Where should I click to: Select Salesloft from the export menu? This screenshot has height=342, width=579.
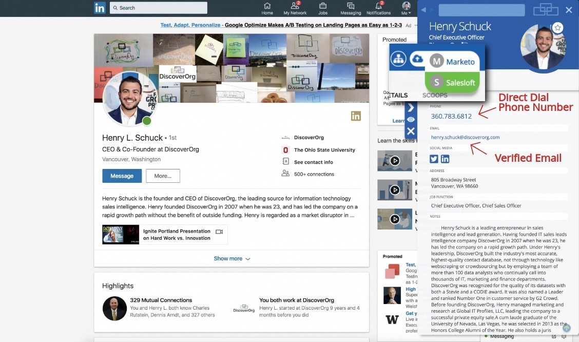point(453,82)
